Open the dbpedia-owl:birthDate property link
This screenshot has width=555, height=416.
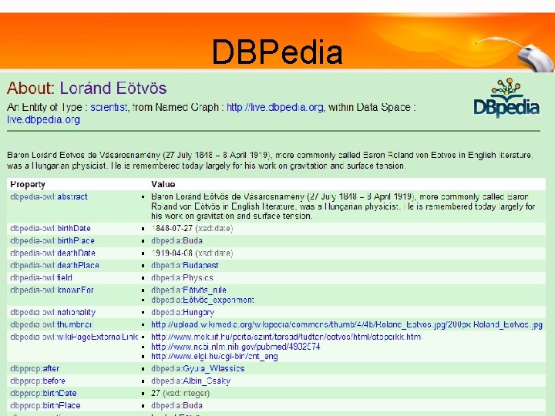pos(51,229)
